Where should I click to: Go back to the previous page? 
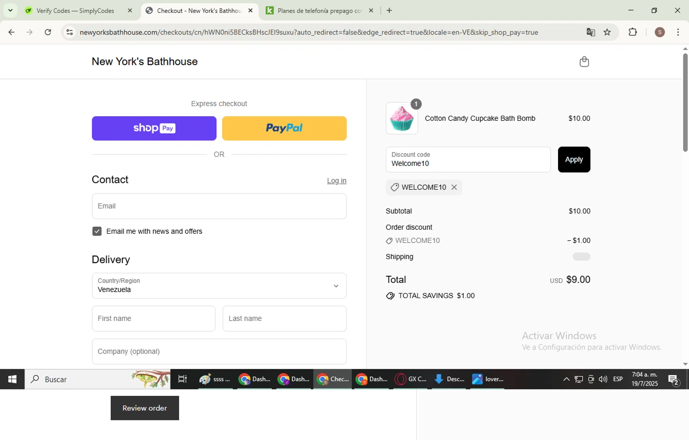click(11, 32)
